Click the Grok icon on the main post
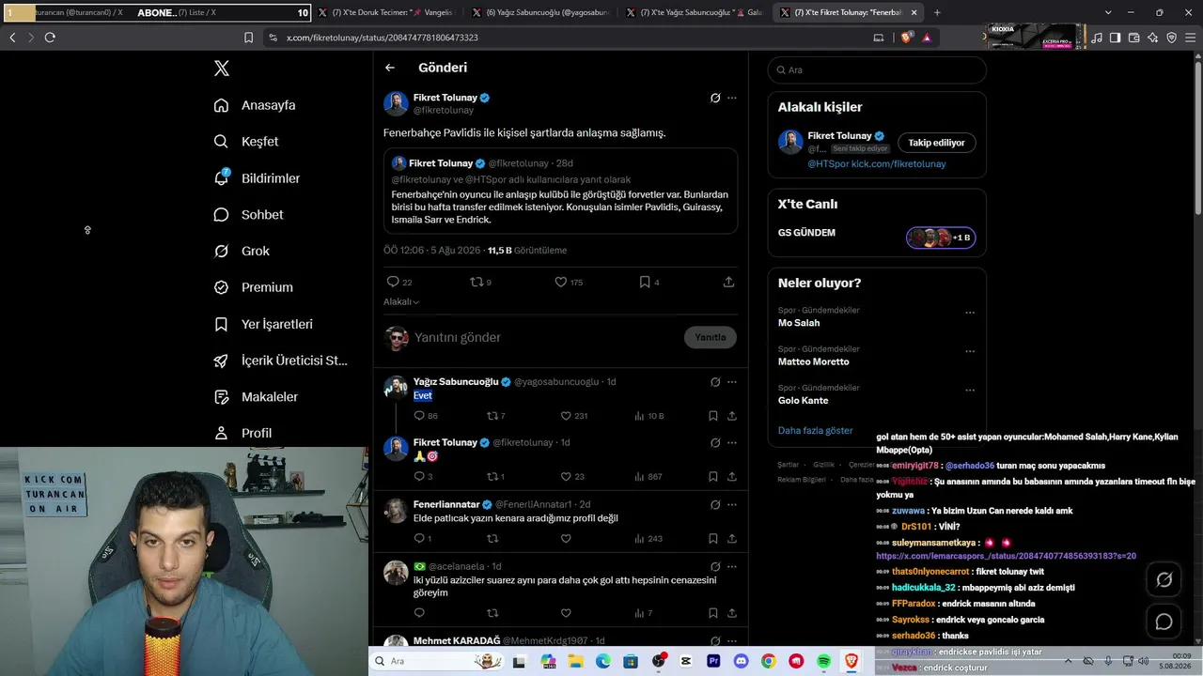Image resolution: width=1203 pixels, height=676 pixels. 715,98
